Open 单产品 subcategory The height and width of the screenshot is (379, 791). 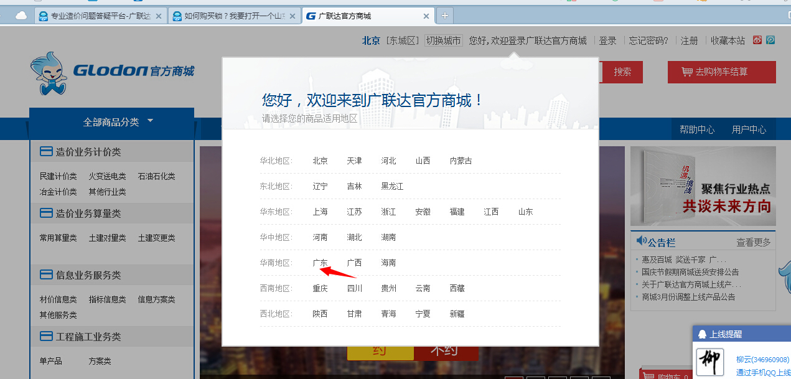[x=50, y=361]
